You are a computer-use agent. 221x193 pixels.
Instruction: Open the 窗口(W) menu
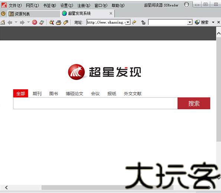[x=101, y=6]
